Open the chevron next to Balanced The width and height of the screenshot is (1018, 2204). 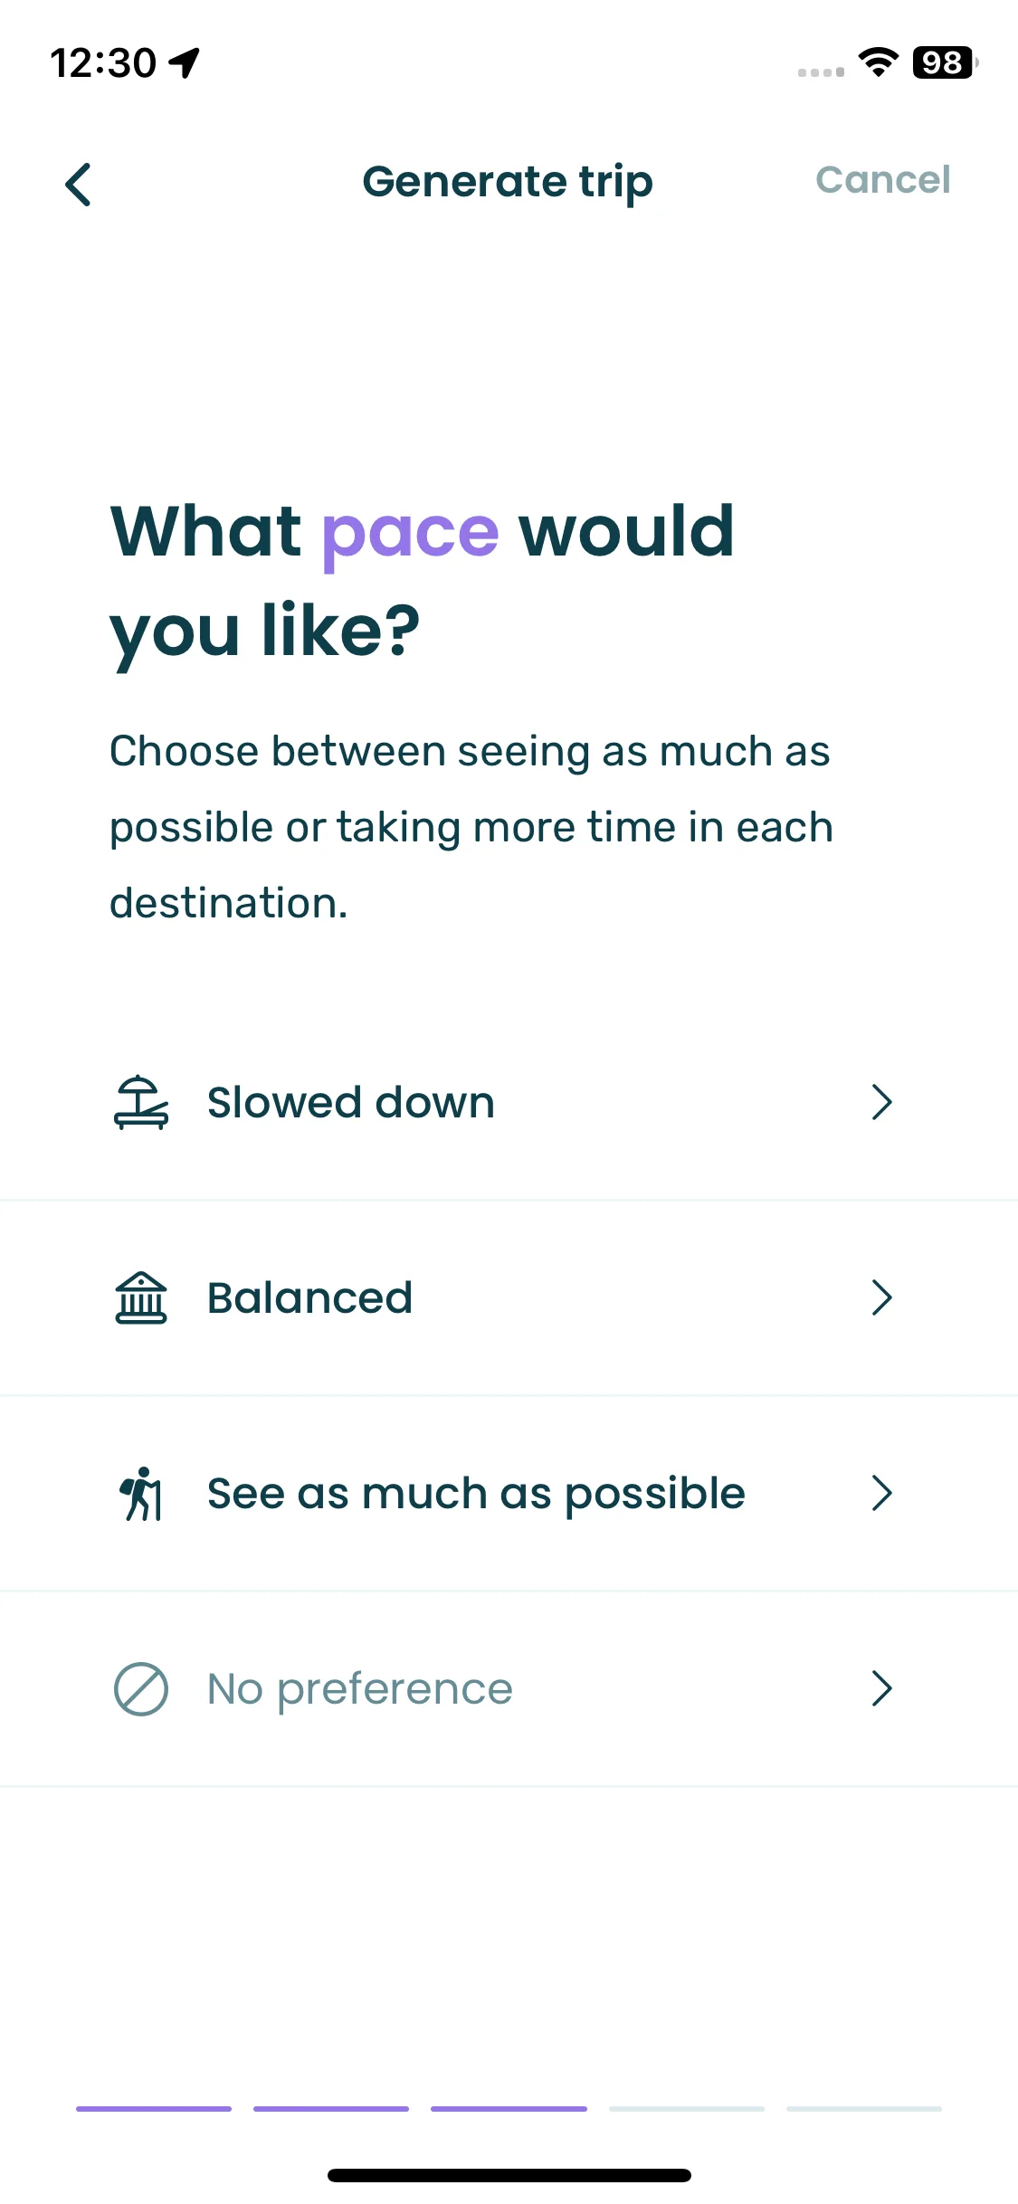point(881,1297)
